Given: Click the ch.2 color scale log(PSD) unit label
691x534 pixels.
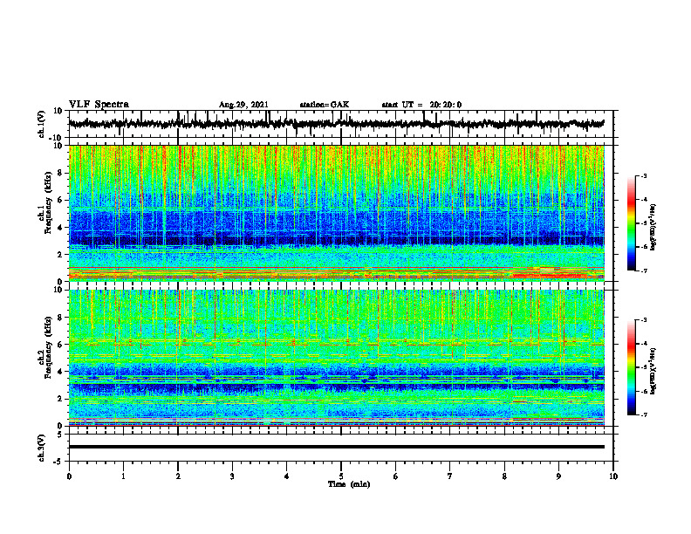Looking at the screenshot, I should (653, 371).
